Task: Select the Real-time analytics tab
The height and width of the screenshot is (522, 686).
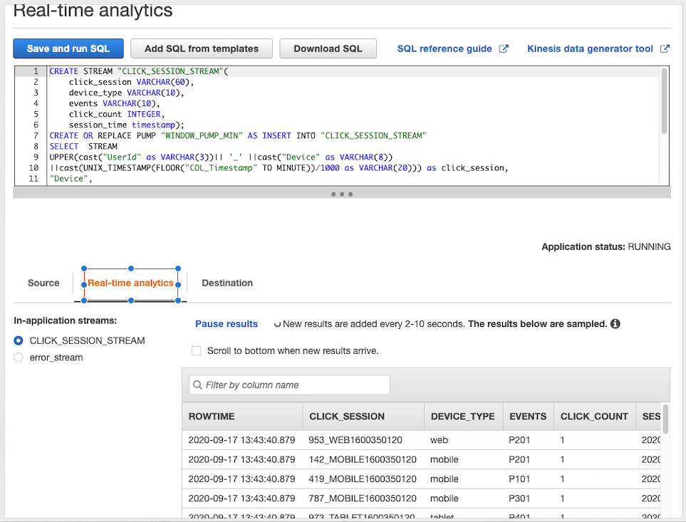Action: [130, 283]
